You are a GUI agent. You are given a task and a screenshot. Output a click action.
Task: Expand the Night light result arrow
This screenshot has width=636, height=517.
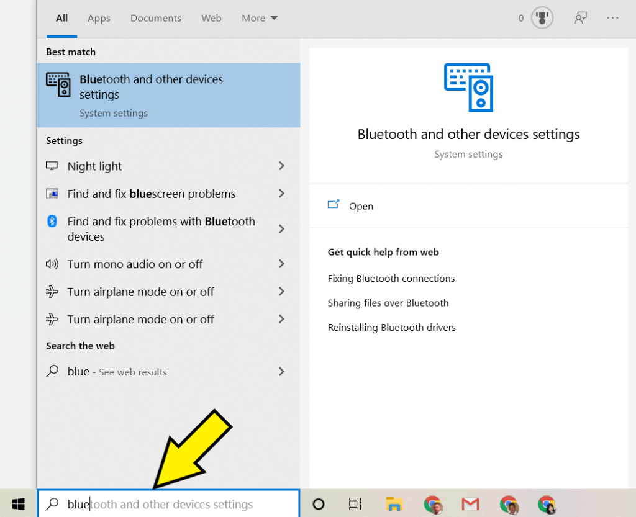point(281,166)
